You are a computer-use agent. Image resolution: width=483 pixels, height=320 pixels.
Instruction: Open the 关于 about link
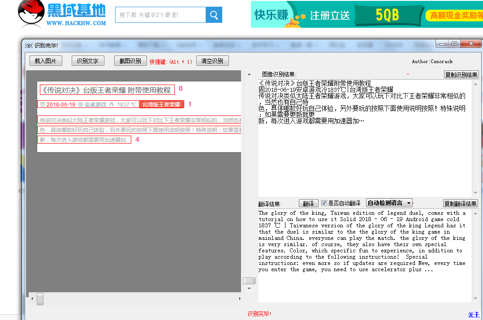(x=474, y=314)
